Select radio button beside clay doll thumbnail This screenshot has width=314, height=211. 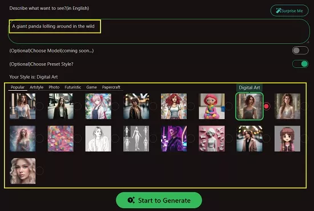click(x=229, y=106)
